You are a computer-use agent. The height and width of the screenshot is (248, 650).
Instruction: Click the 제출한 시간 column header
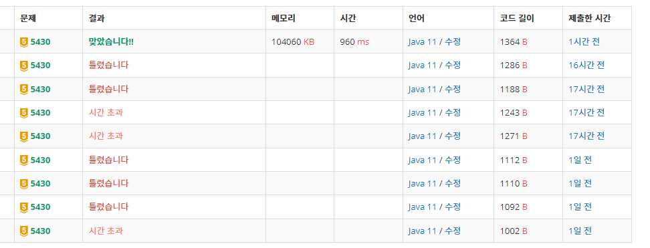pyautogui.click(x=589, y=18)
